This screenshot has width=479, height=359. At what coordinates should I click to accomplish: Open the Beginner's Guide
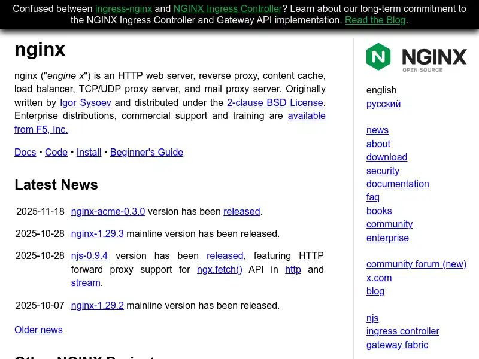[x=147, y=152]
